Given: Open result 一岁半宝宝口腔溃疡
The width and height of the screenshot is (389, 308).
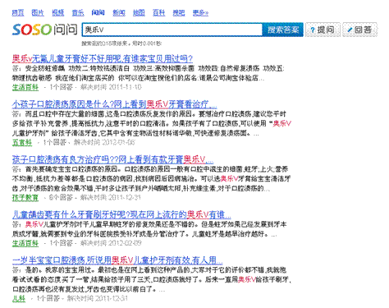Looking at the screenshot, I should (x=117, y=260).
